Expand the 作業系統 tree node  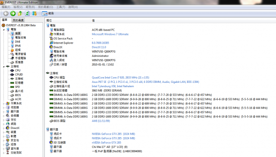coord(4,104)
